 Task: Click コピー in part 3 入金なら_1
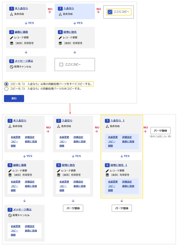point(112,141)
